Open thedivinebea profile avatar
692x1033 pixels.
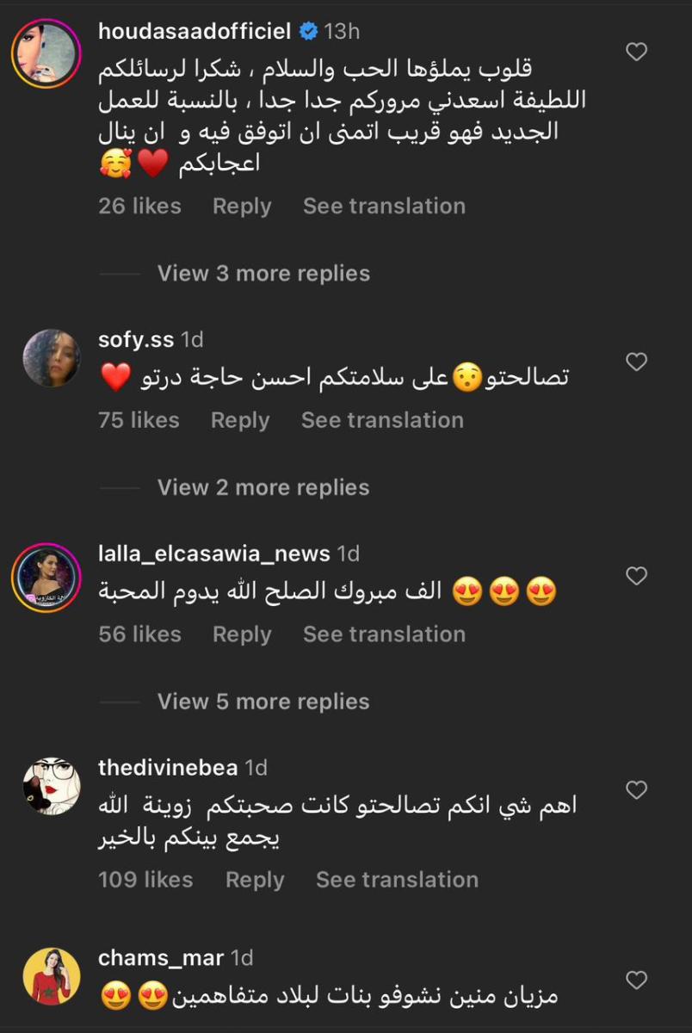(x=52, y=786)
